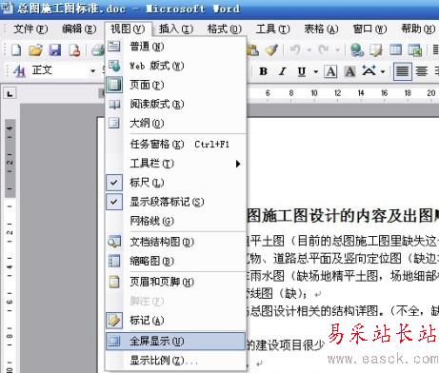
Task: Click the Format Painter brush icon
Action: coord(271,50)
